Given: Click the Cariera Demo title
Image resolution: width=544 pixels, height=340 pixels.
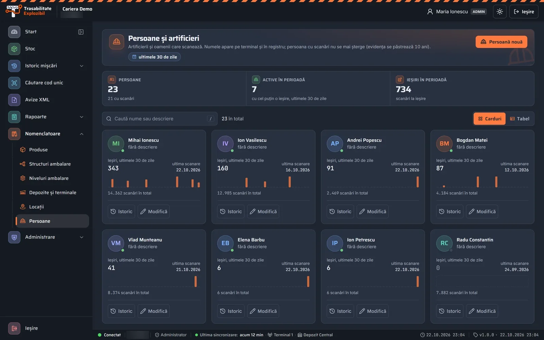Looking at the screenshot, I should pyautogui.click(x=77, y=9).
